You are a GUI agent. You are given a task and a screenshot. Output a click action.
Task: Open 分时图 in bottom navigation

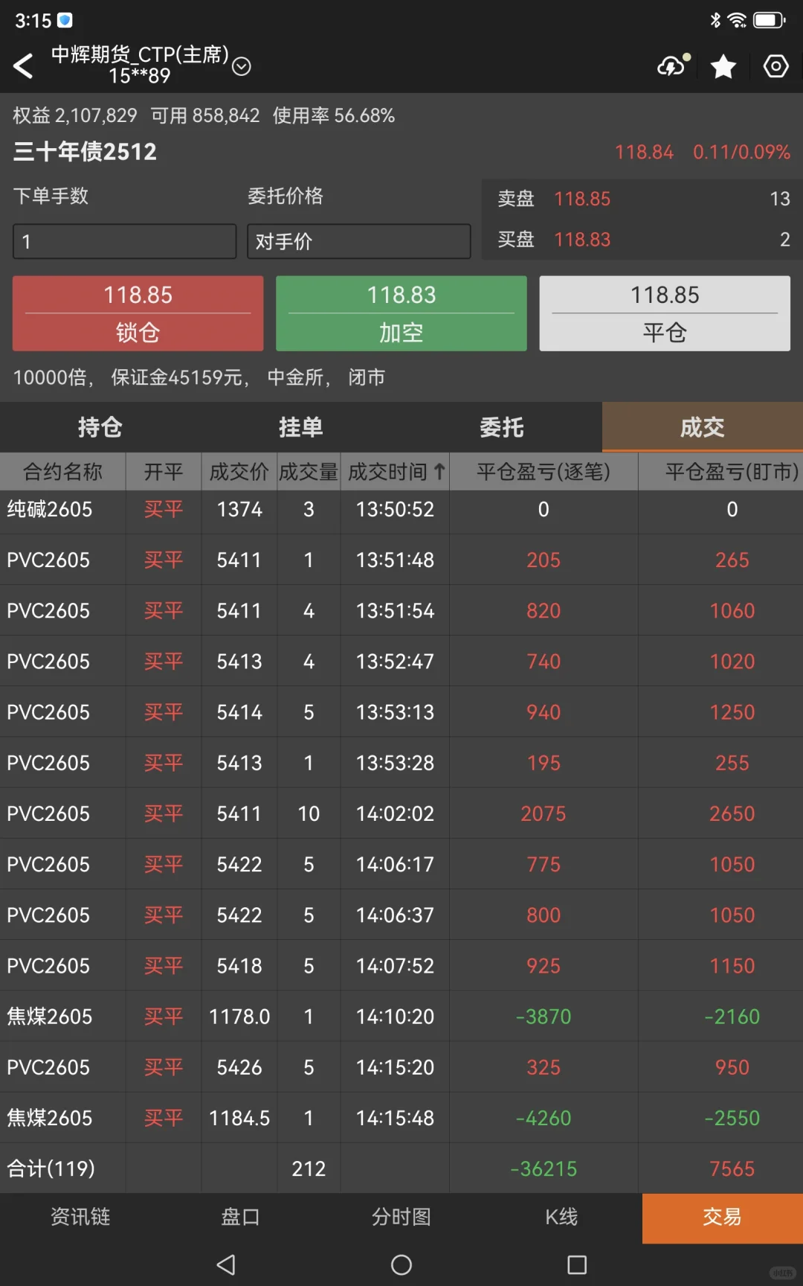[401, 1217]
